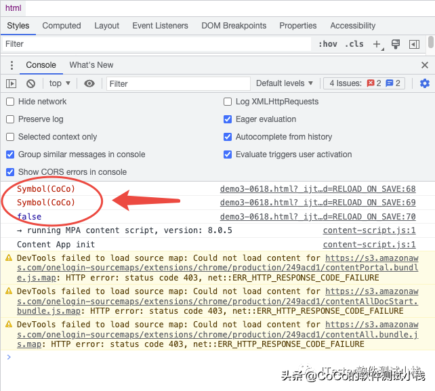Toggle the :hov element state button

coord(328,44)
